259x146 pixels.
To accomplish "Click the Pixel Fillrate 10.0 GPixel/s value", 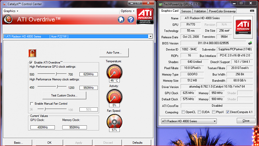I will coord(192,68).
